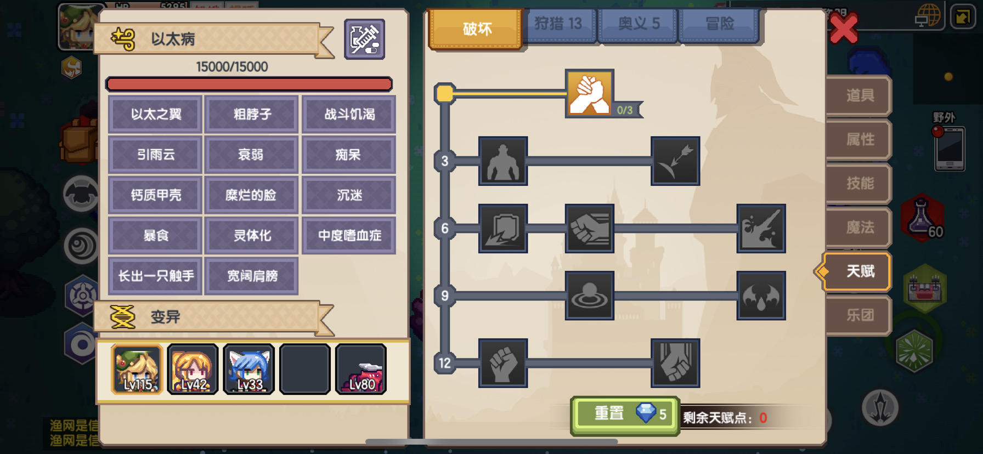Close the talent panel with red X
The image size is (983, 454).
[844, 28]
